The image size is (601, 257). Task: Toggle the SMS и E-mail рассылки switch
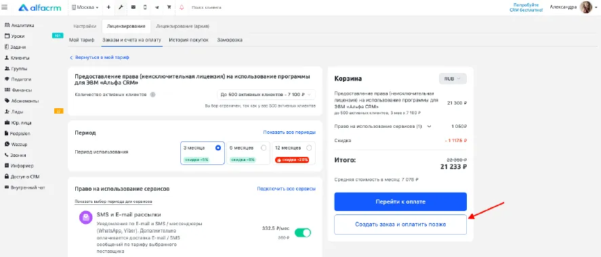click(303, 233)
